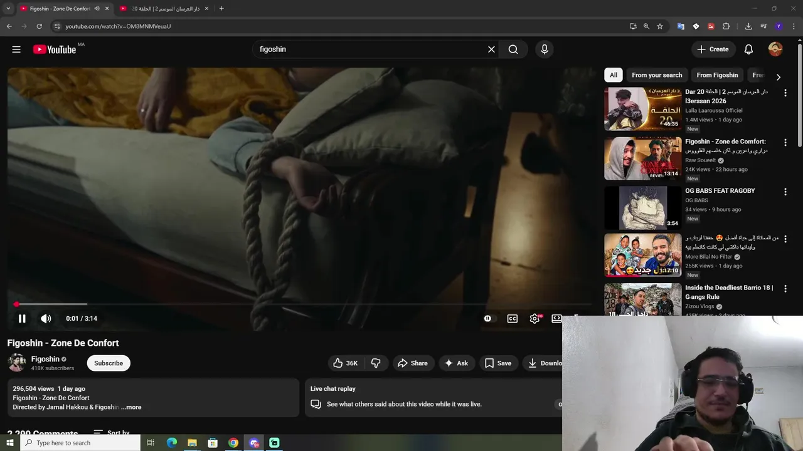
Task: Click the Windows taskbar search box
Action: [x=80, y=443]
